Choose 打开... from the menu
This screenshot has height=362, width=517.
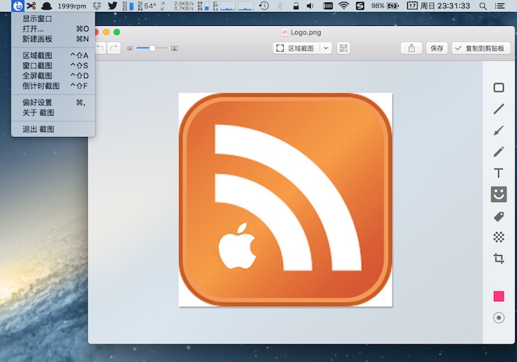tap(53, 29)
